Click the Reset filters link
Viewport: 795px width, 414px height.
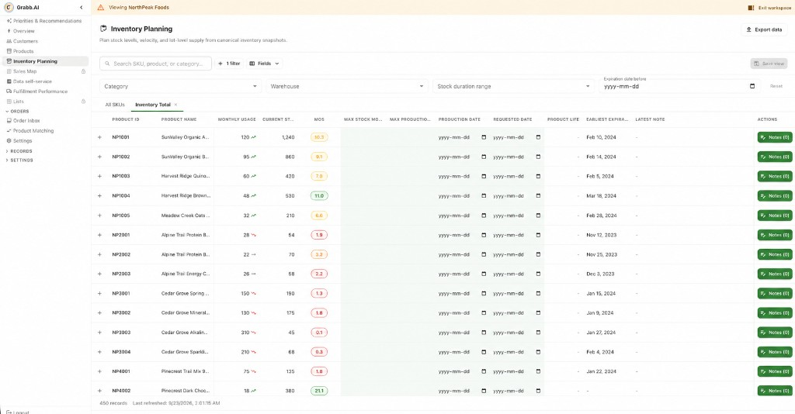point(776,87)
